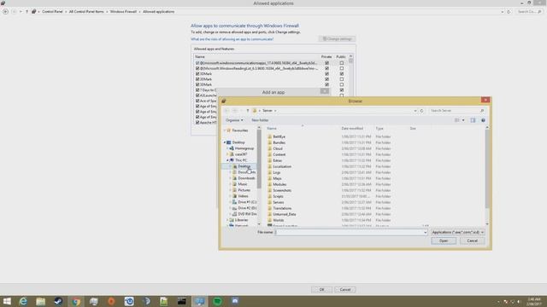547x307 pixels.
Task: Select Drive #1 (C:) in navigation tree
Action: 247,202
